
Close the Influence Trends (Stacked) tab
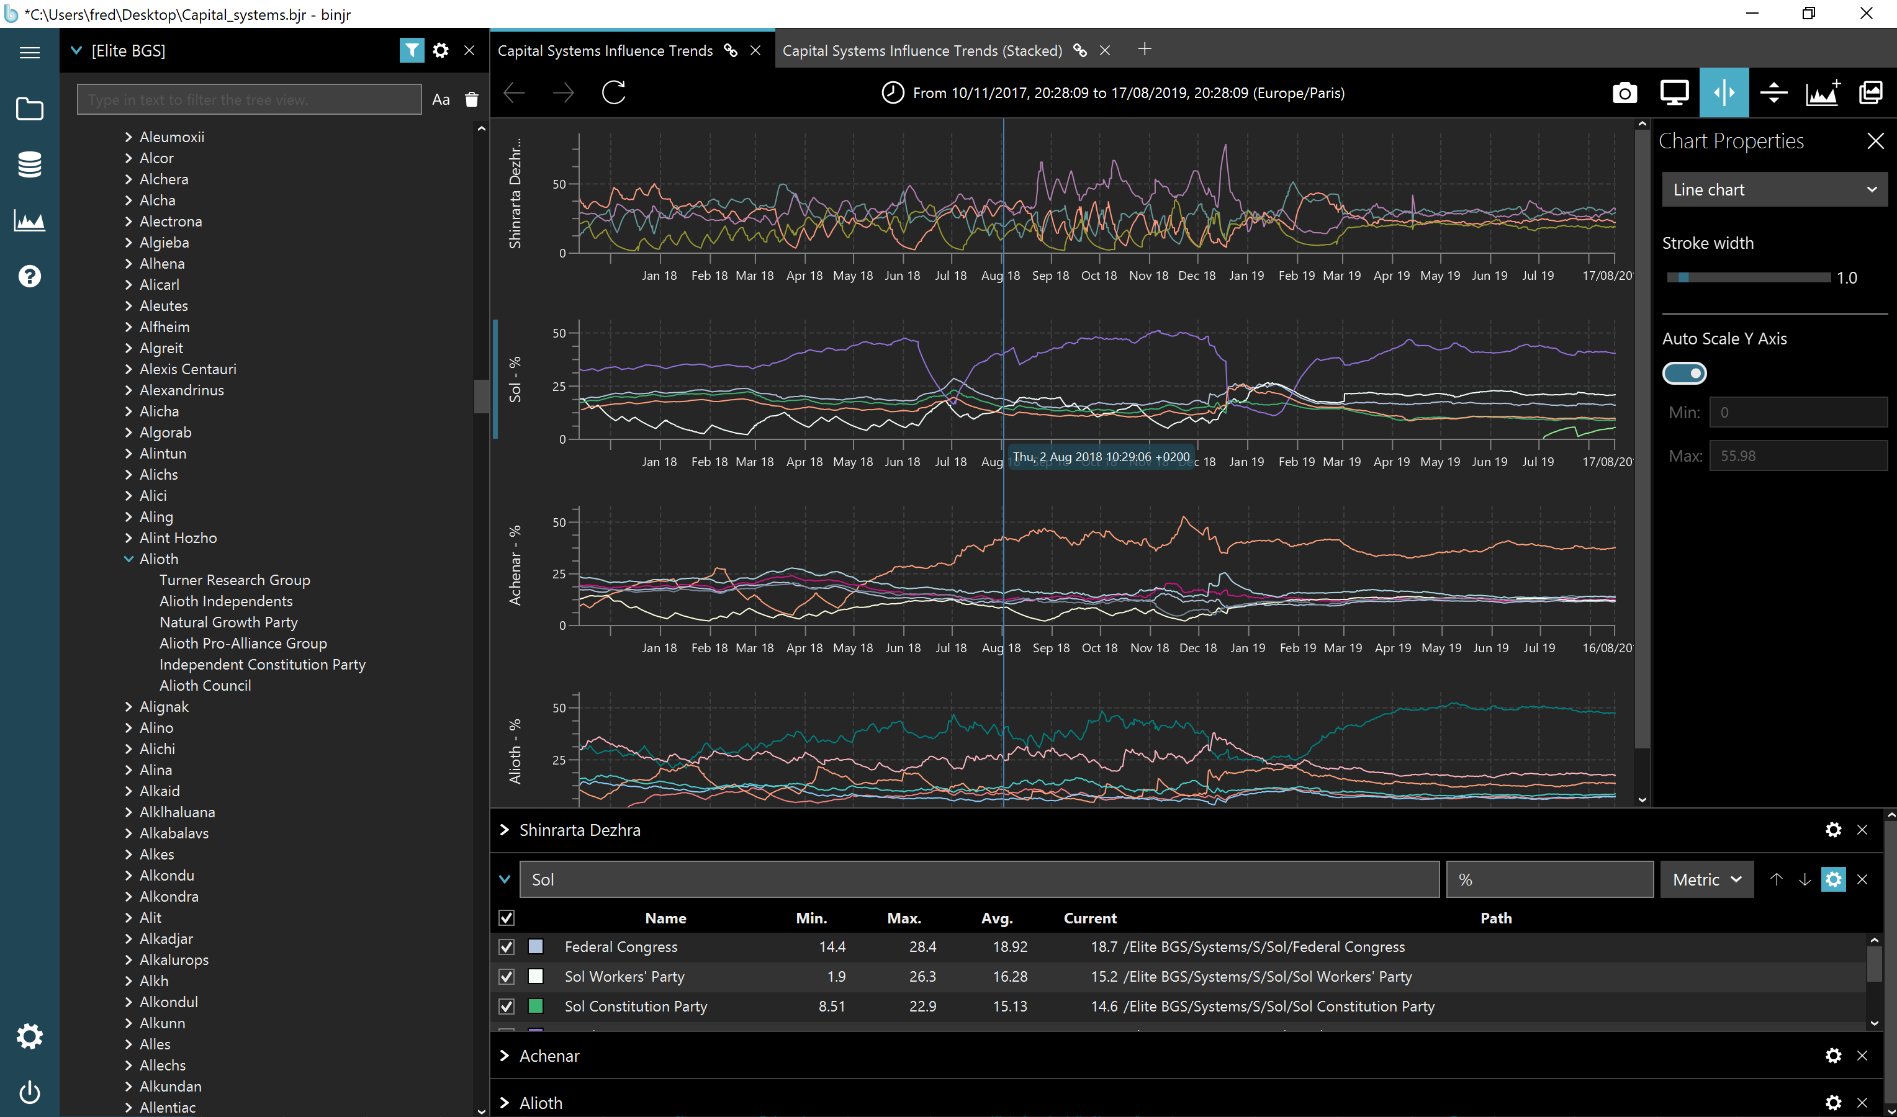(x=1105, y=50)
